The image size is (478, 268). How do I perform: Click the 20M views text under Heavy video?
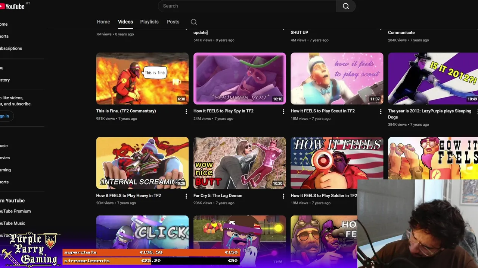coord(105,203)
